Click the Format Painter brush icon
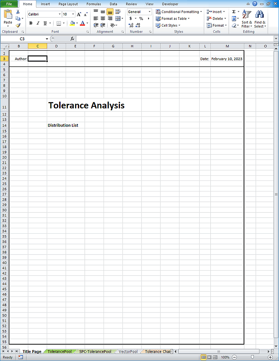The height and width of the screenshot is (361, 279). click(x=18, y=26)
